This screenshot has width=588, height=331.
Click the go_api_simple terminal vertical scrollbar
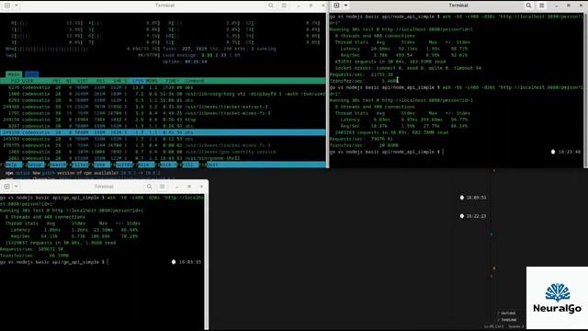click(x=206, y=261)
